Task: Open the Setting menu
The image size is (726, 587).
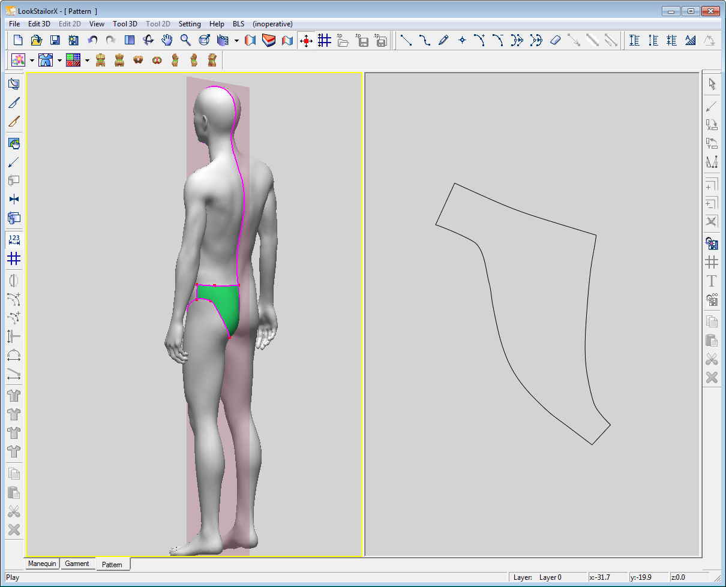Action: [x=190, y=24]
